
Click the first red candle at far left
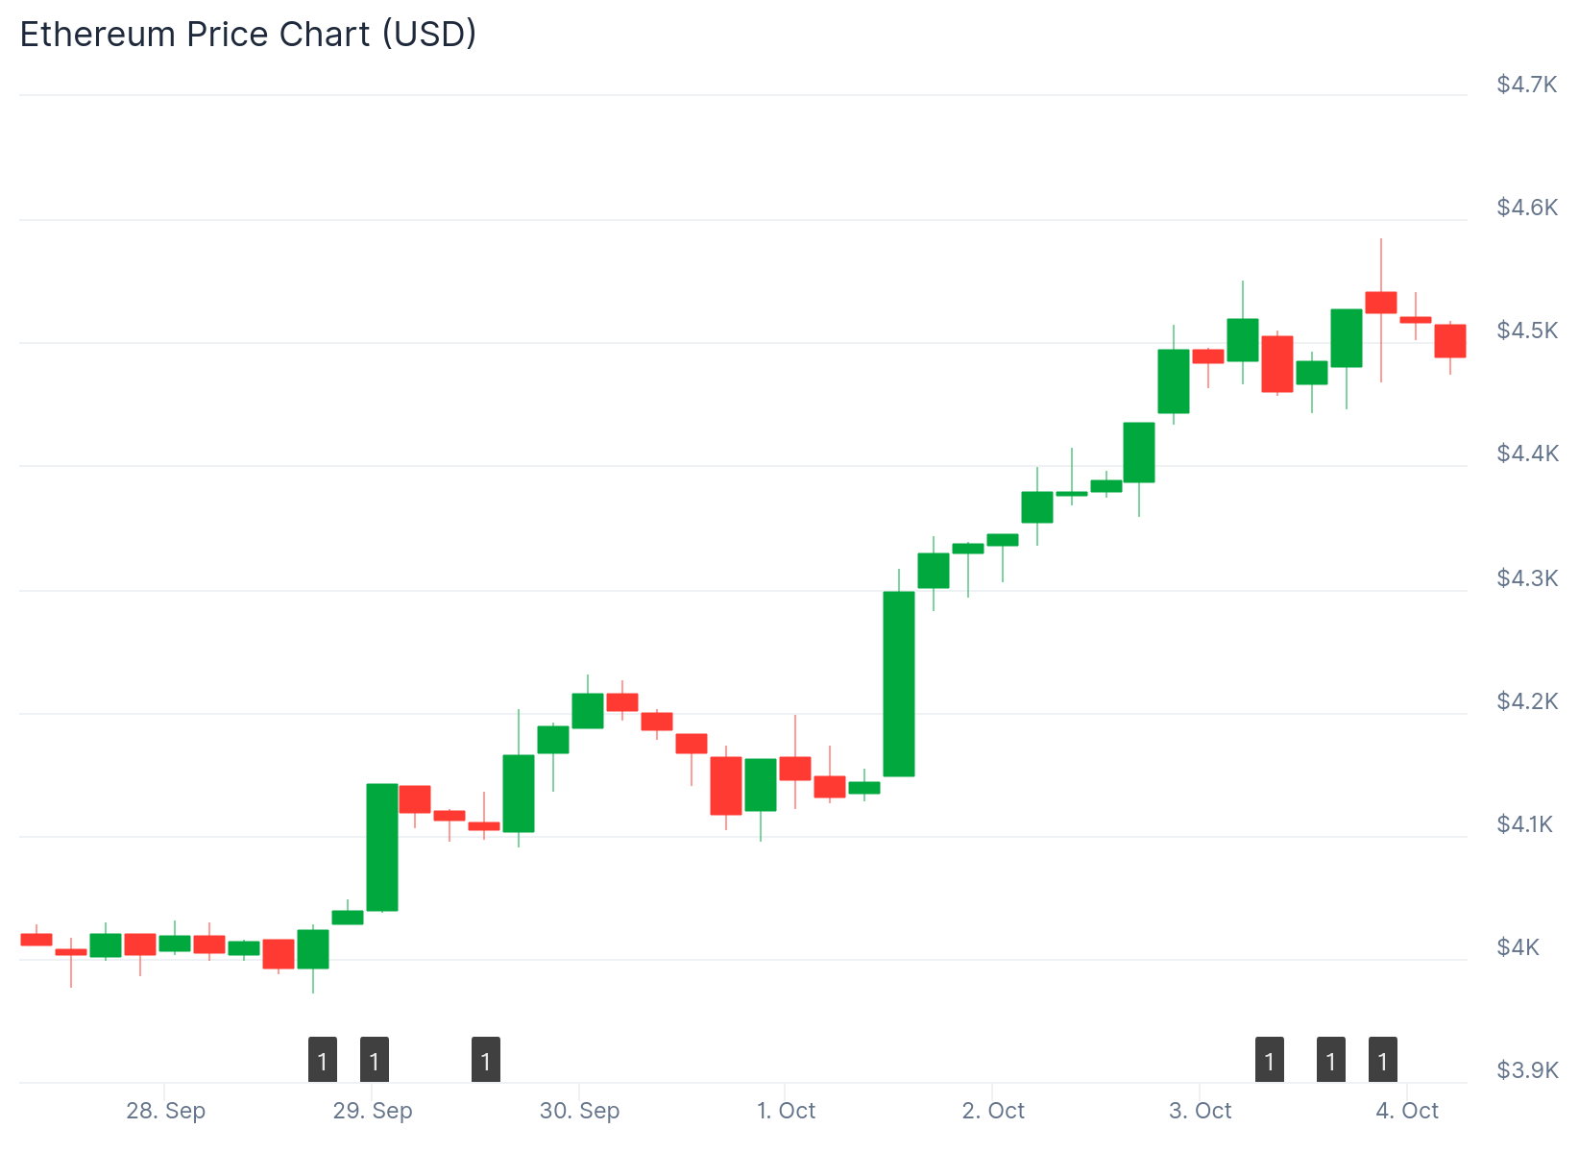[x=36, y=939]
